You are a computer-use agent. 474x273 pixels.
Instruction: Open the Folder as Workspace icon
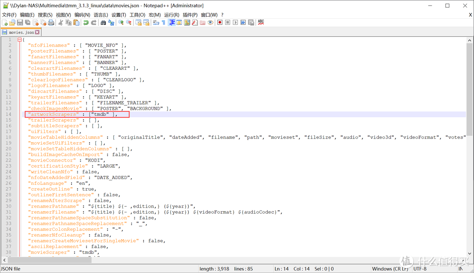[202, 22]
